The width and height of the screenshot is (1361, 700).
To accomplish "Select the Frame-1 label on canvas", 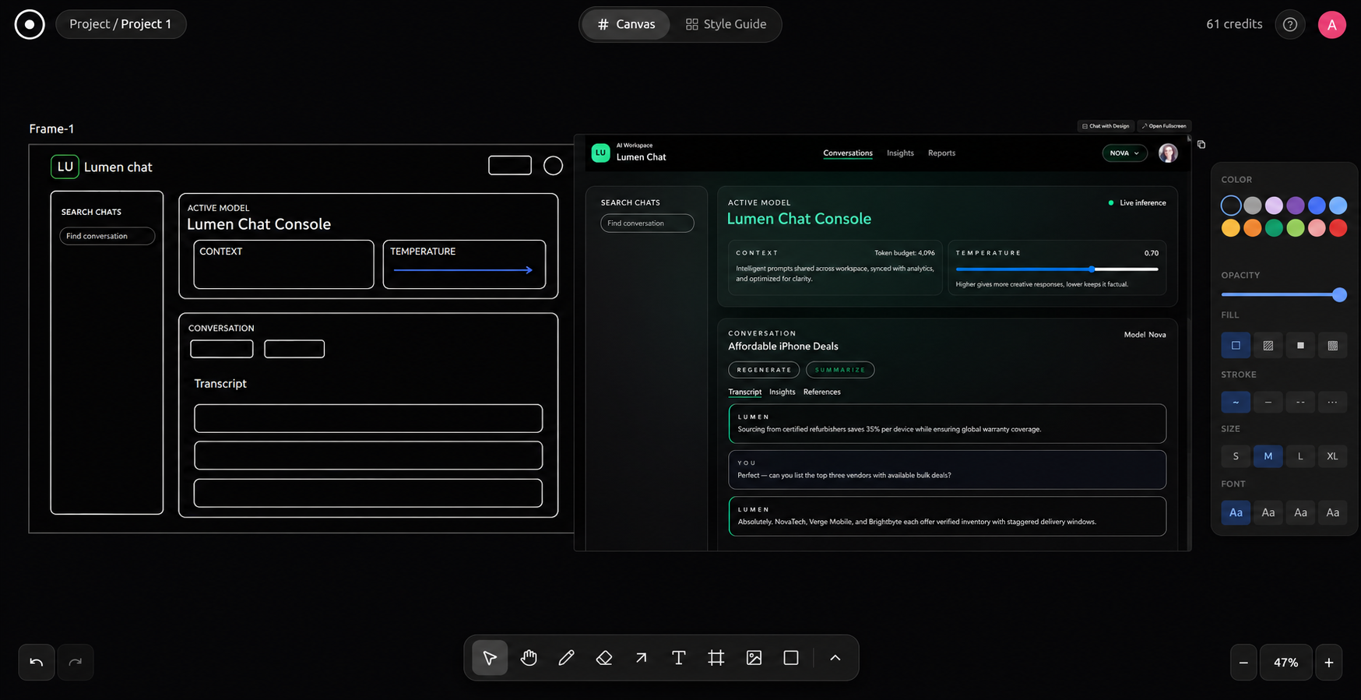I will (x=51, y=128).
